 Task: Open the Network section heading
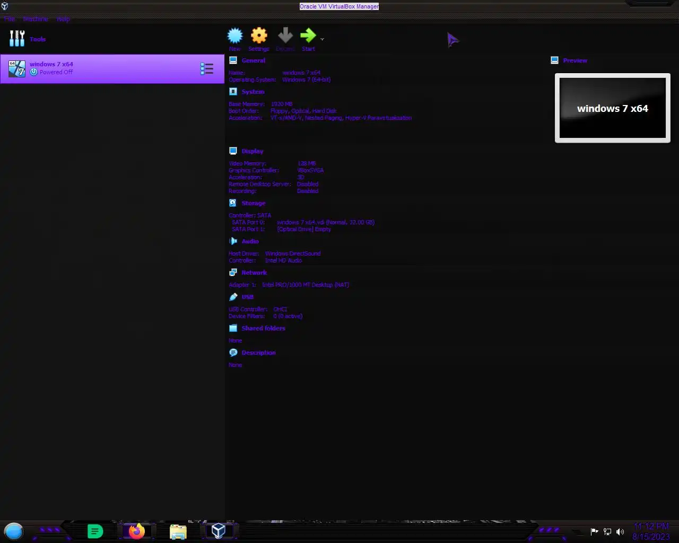(x=254, y=273)
